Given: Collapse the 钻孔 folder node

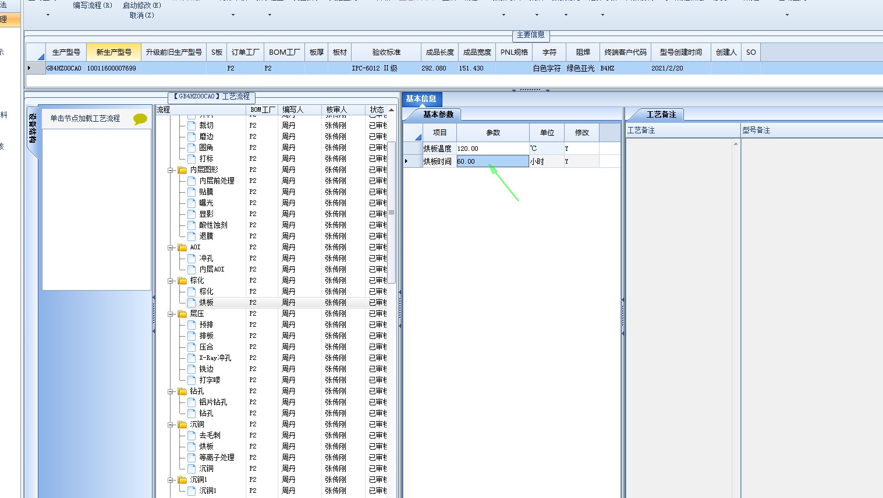Looking at the screenshot, I should (x=171, y=391).
